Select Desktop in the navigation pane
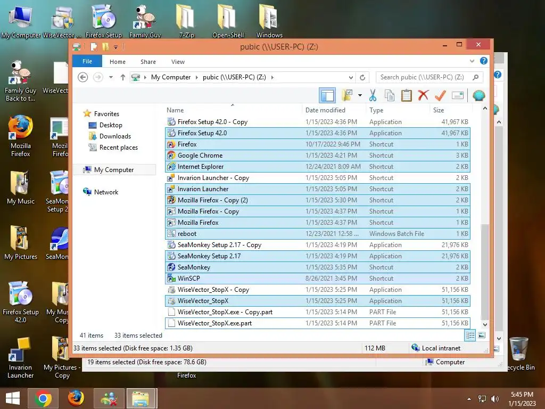The height and width of the screenshot is (409, 545). (x=111, y=125)
